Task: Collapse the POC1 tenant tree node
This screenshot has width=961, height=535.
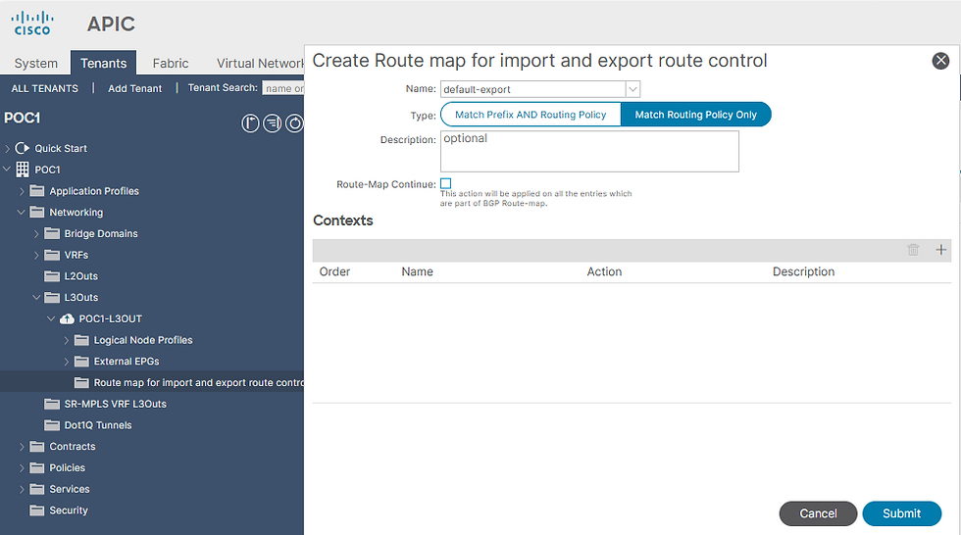Action: [x=8, y=169]
